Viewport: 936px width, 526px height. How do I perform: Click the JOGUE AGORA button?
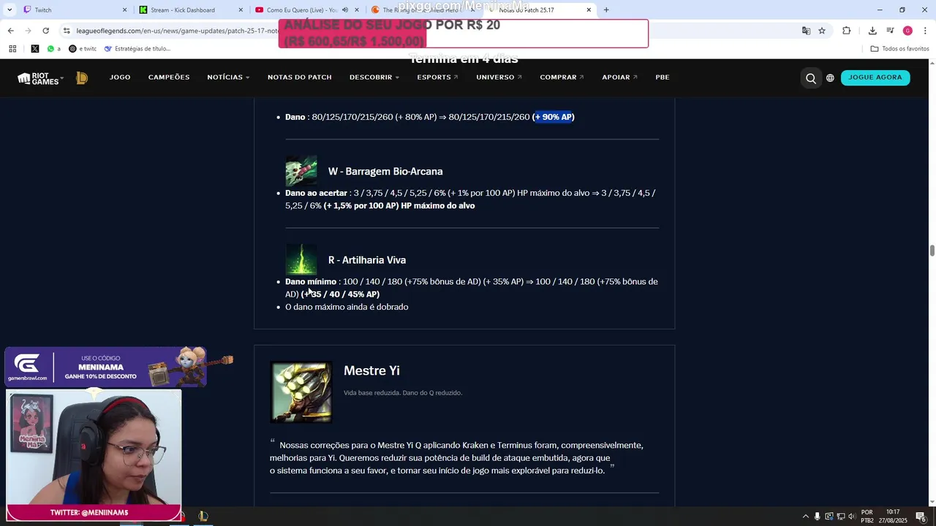[x=875, y=77]
